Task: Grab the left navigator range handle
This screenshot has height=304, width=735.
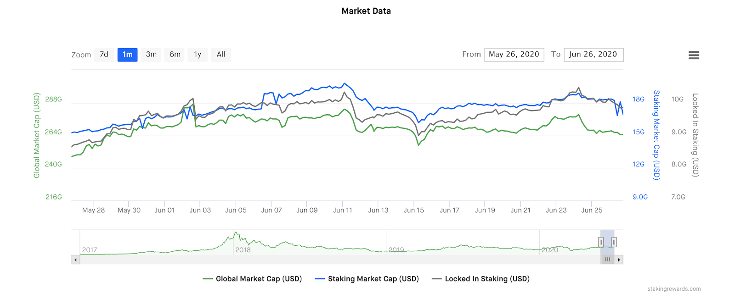Action: [601, 242]
